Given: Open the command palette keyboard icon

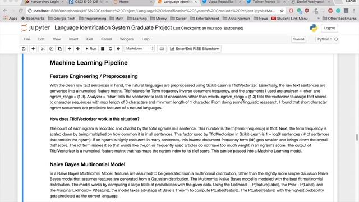Looking at the screenshot, I should (x=162, y=49).
